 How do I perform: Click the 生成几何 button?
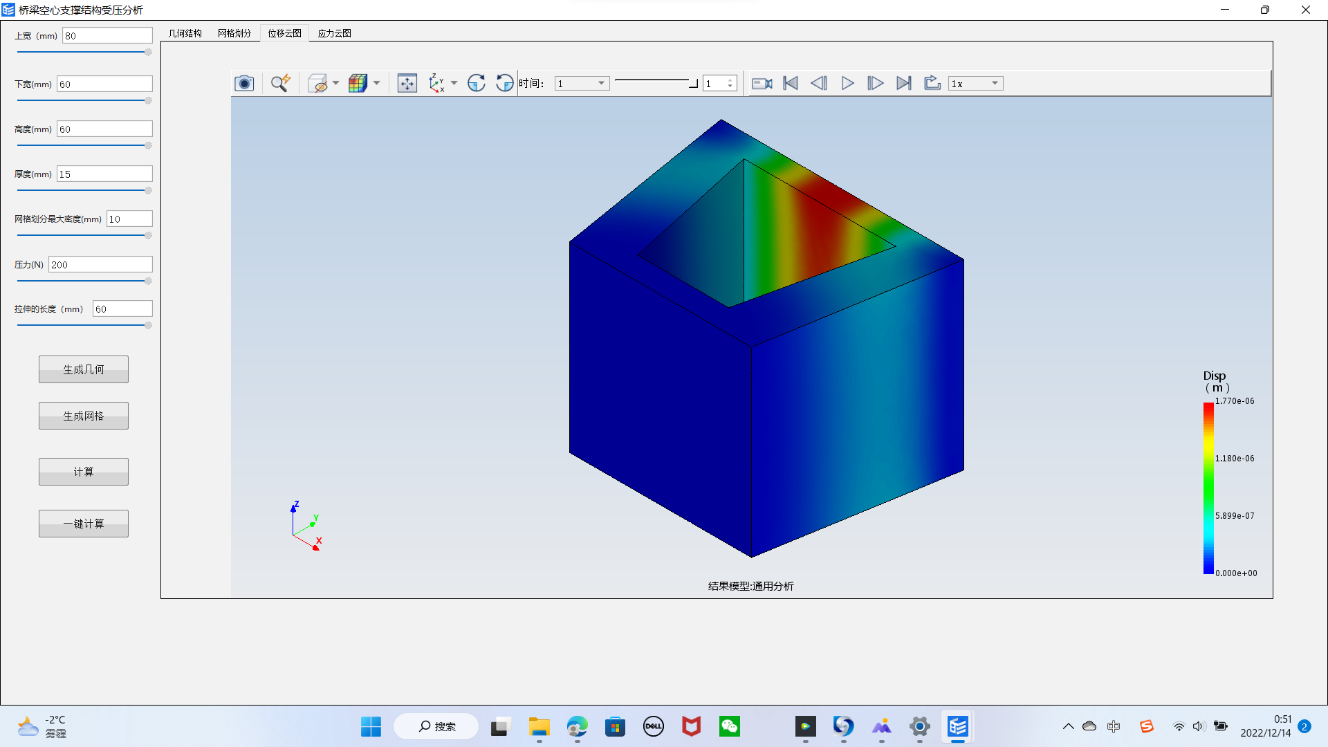pos(84,369)
